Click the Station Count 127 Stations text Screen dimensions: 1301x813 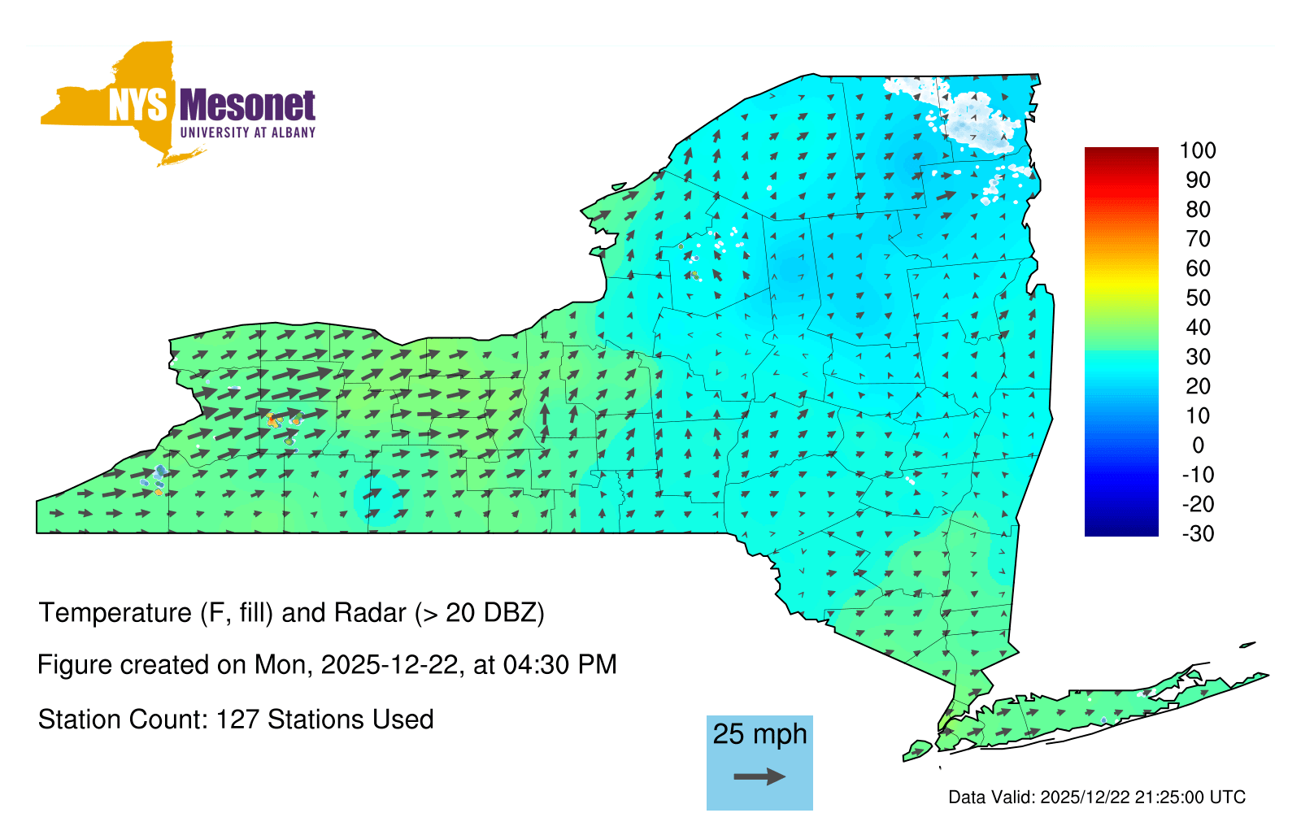[x=236, y=720]
